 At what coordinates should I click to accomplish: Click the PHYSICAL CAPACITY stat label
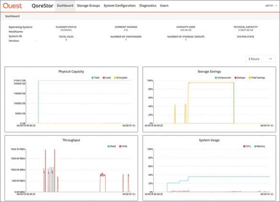pyautogui.click(x=246, y=27)
